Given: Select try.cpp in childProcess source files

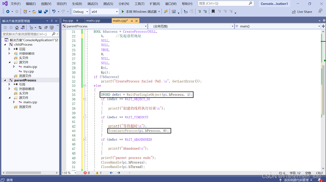Looking at the screenshot, I should 29,72.
